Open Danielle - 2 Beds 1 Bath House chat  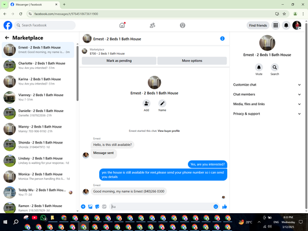coord(38,113)
